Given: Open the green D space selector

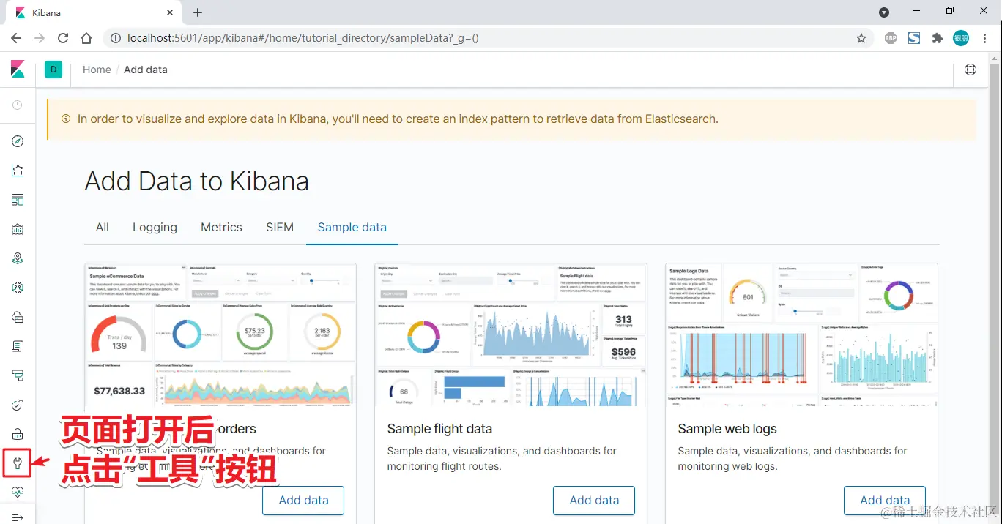Looking at the screenshot, I should (x=53, y=70).
